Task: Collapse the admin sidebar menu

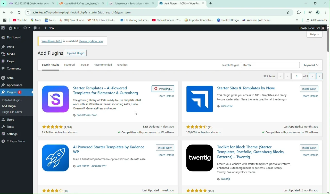Action: pyautogui.click(x=13, y=141)
